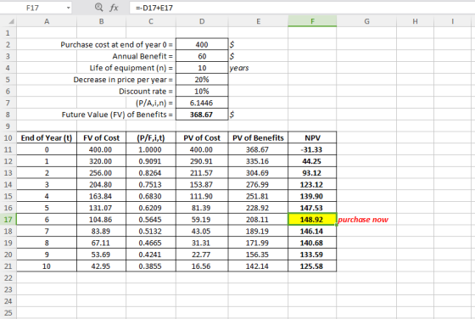The width and height of the screenshot is (475, 319).
Task: Select column G header
Action: pos(366,21)
